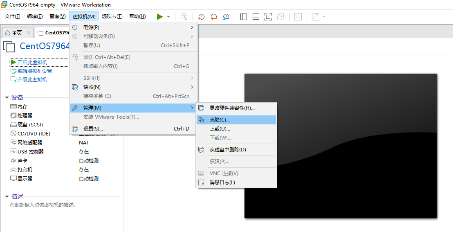Close the 主页 tab
This screenshot has height=232, width=453.
click(x=29, y=32)
